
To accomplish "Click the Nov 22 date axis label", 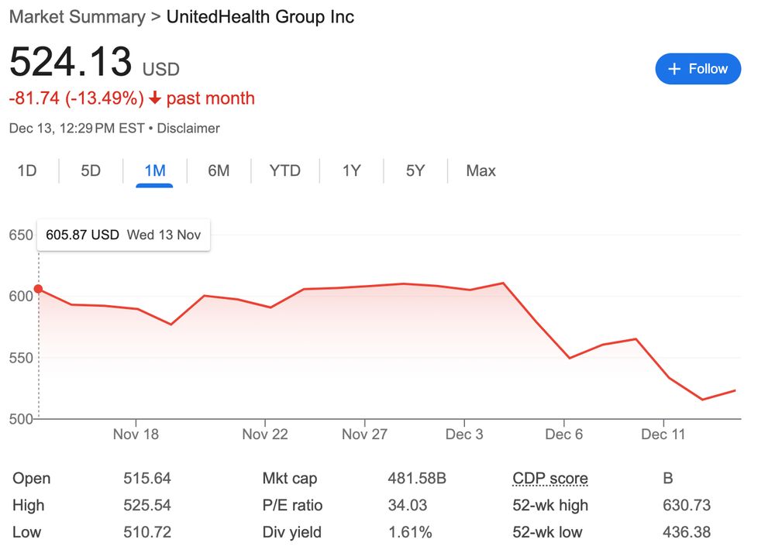I will tap(265, 434).
